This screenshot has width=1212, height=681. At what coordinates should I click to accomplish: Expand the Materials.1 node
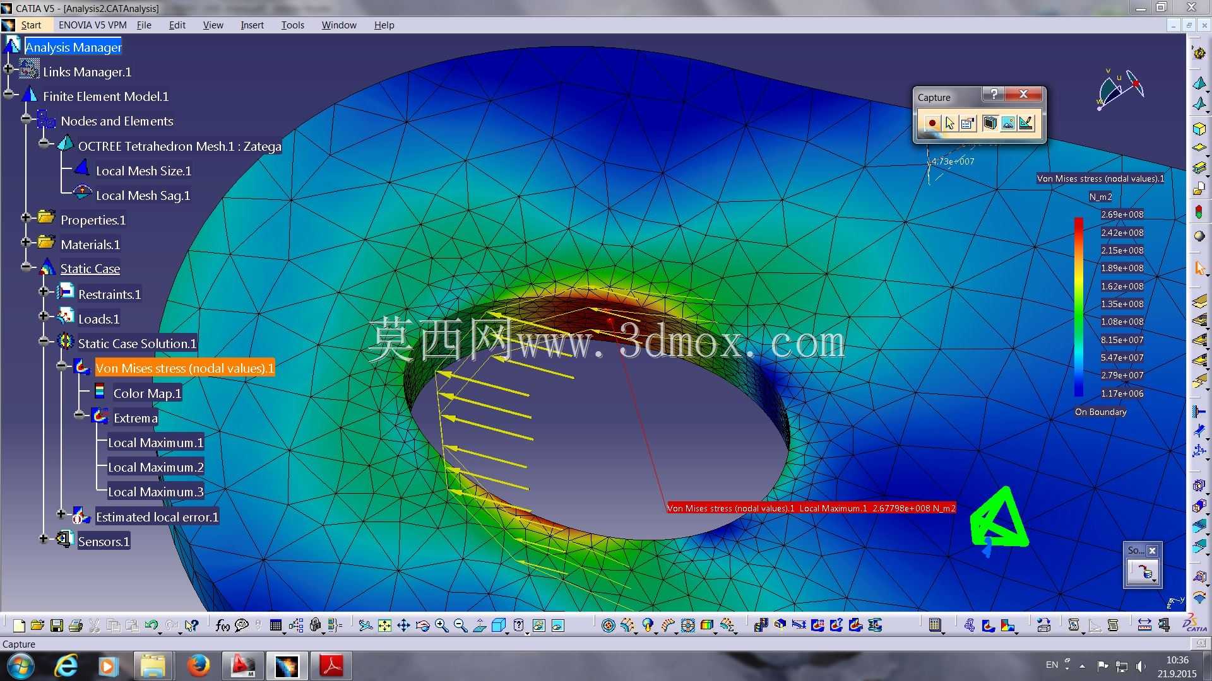tap(26, 242)
